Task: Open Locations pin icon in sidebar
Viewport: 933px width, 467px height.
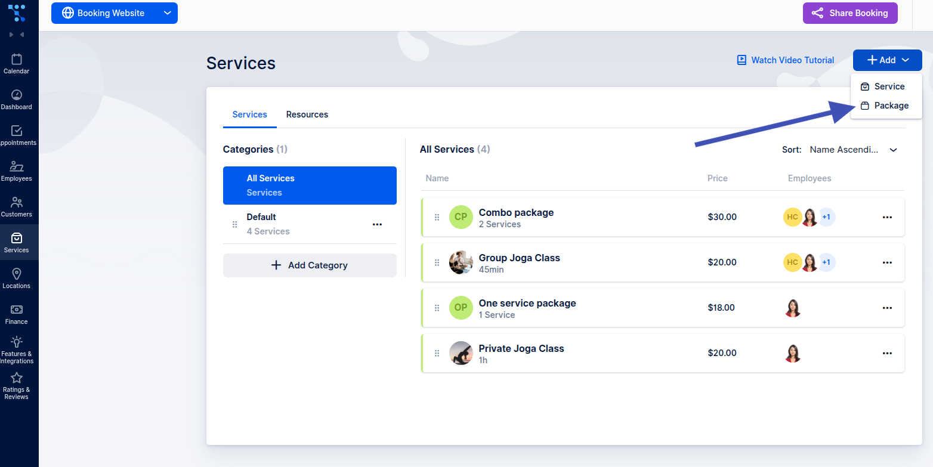Action: [17, 279]
